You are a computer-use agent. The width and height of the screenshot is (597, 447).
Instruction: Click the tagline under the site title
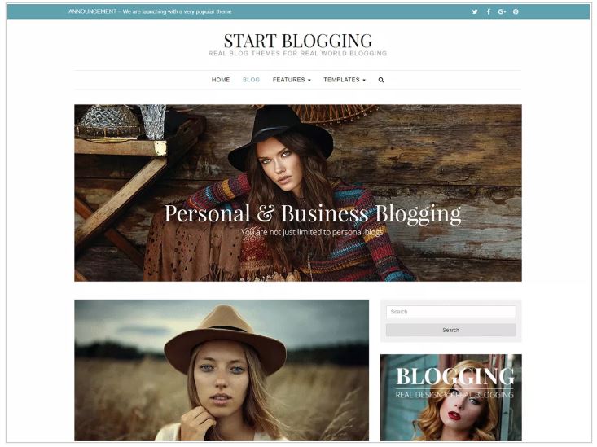(x=298, y=54)
